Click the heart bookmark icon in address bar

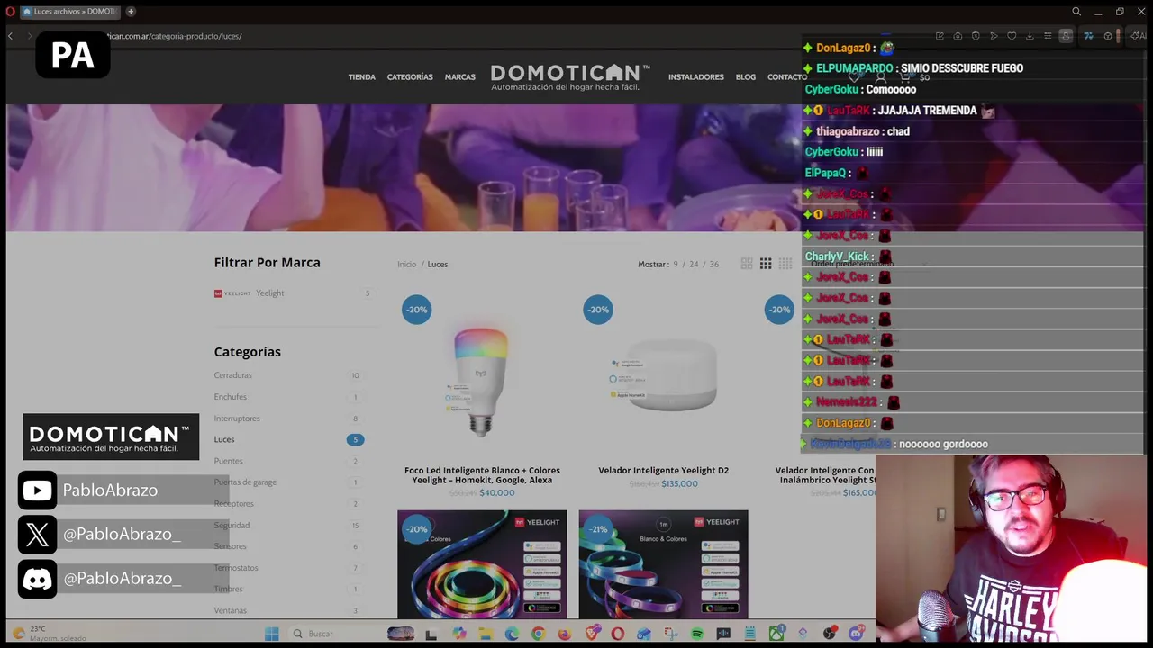pyautogui.click(x=1012, y=36)
